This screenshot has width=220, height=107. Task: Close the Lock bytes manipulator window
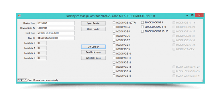[199, 15]
